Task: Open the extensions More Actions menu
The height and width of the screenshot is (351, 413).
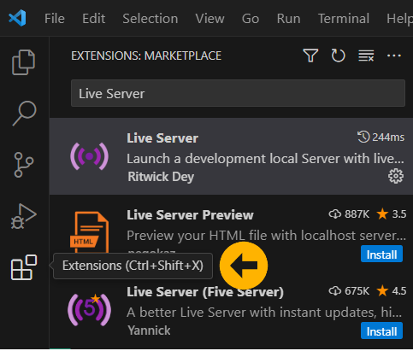Action: (x=394, y=56)
